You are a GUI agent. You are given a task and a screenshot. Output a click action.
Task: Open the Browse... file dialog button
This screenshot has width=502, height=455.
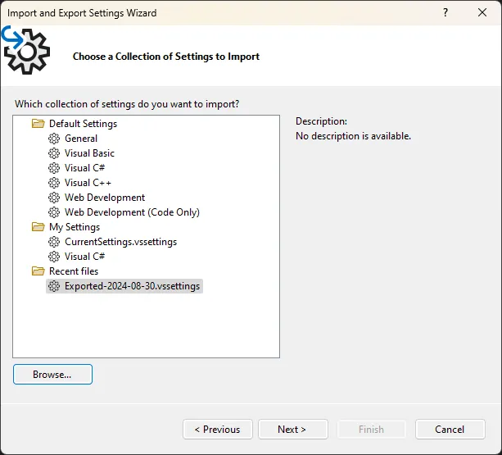pyautogui.click(x=53, y=375)
